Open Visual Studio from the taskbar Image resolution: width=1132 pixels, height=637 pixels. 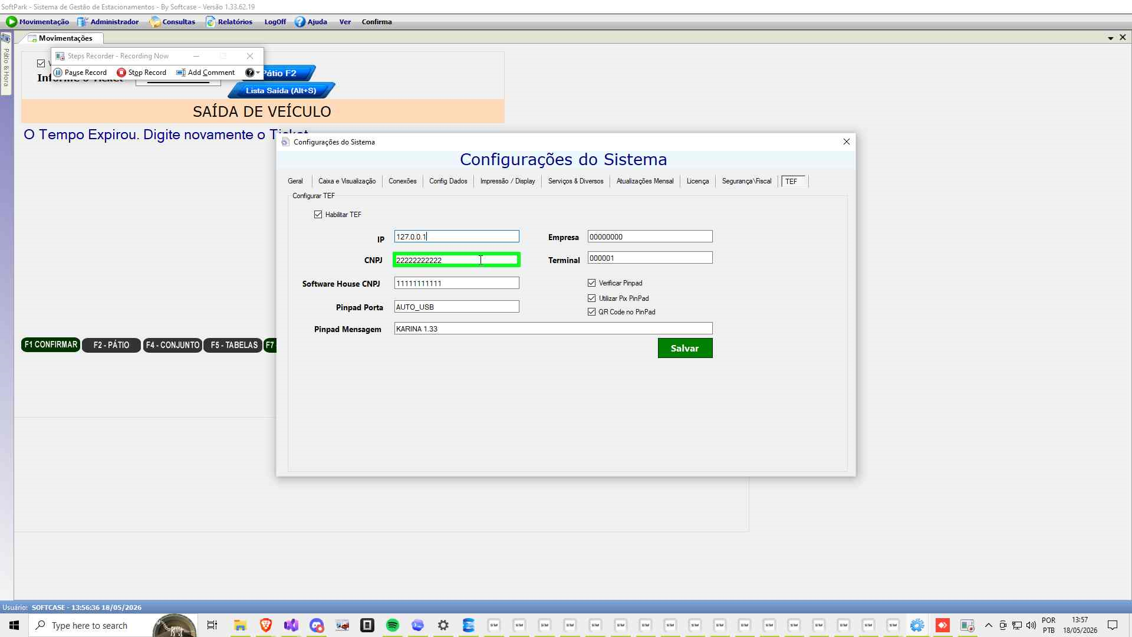(291, 625)
